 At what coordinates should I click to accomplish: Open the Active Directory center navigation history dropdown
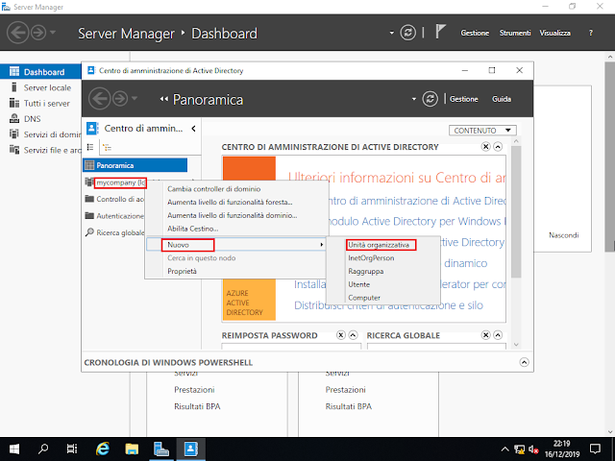coord(135,98)
